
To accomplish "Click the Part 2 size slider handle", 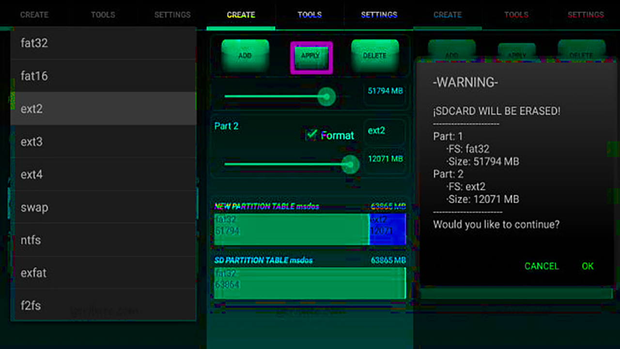I will pos(350,165).
